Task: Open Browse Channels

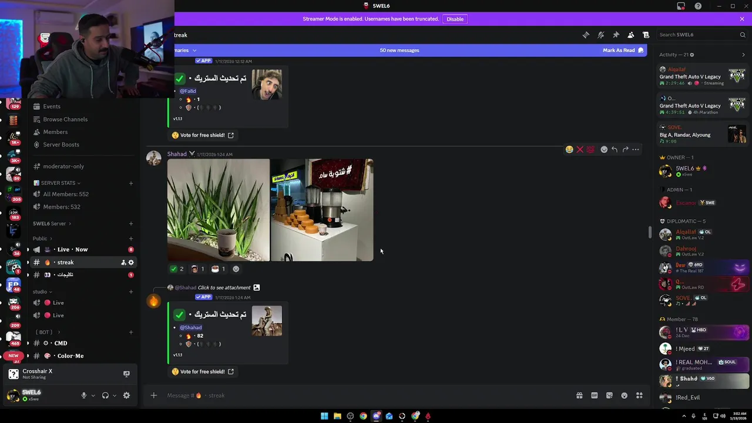Action: point(82,119)
